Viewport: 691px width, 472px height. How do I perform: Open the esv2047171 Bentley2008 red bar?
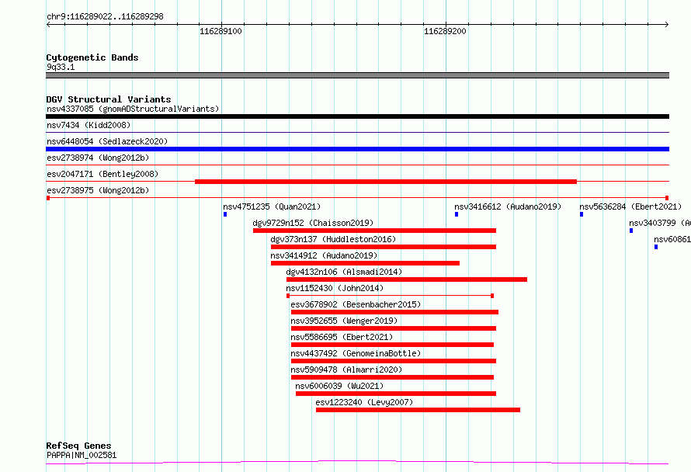pyautogui.click(x=386, y=182)
